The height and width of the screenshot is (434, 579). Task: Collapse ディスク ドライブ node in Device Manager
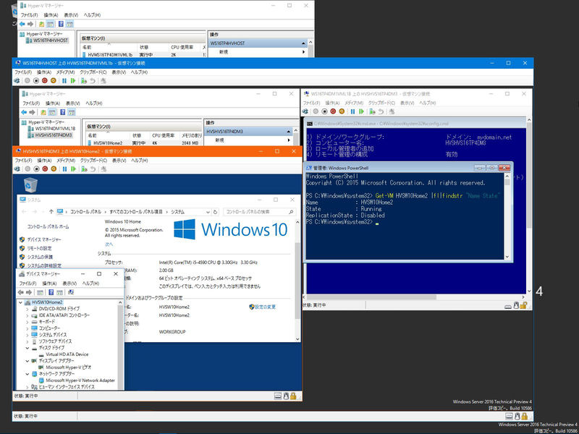28,348
